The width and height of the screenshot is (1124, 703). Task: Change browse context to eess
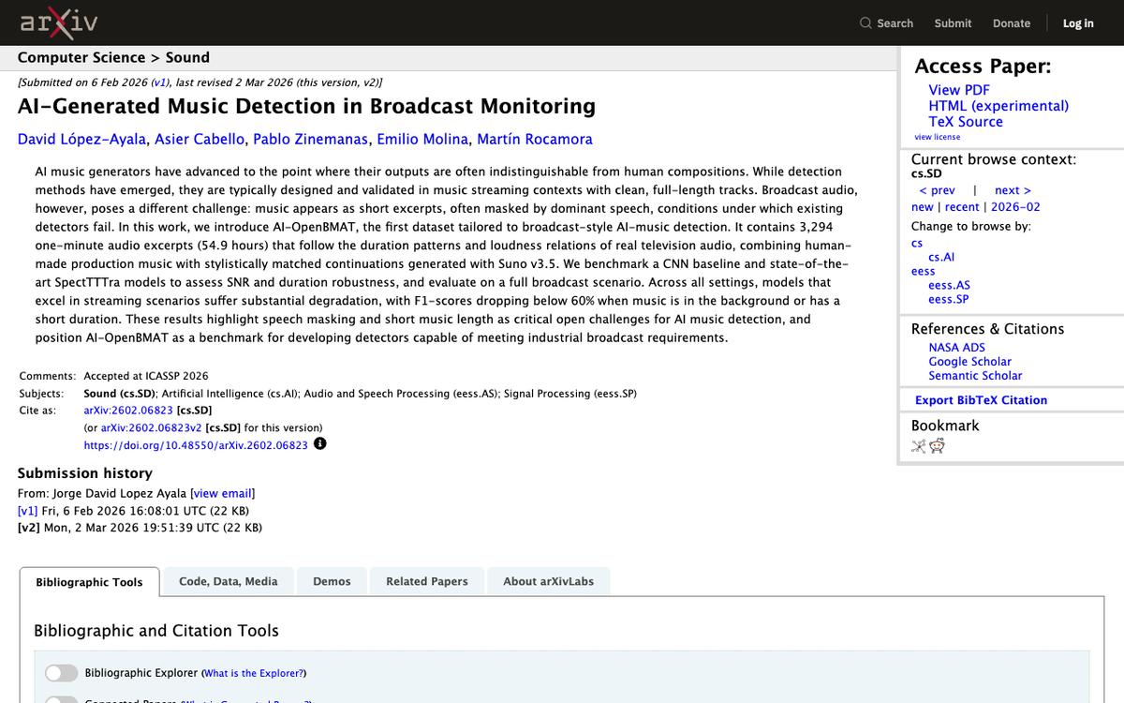923,271
